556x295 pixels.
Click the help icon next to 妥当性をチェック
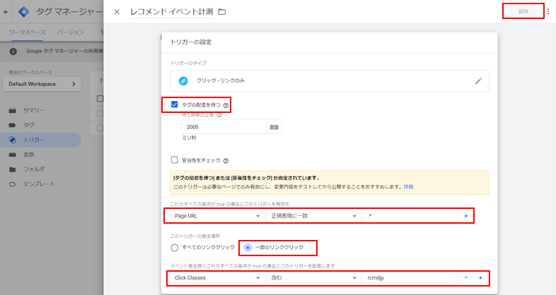click(226, 161)
